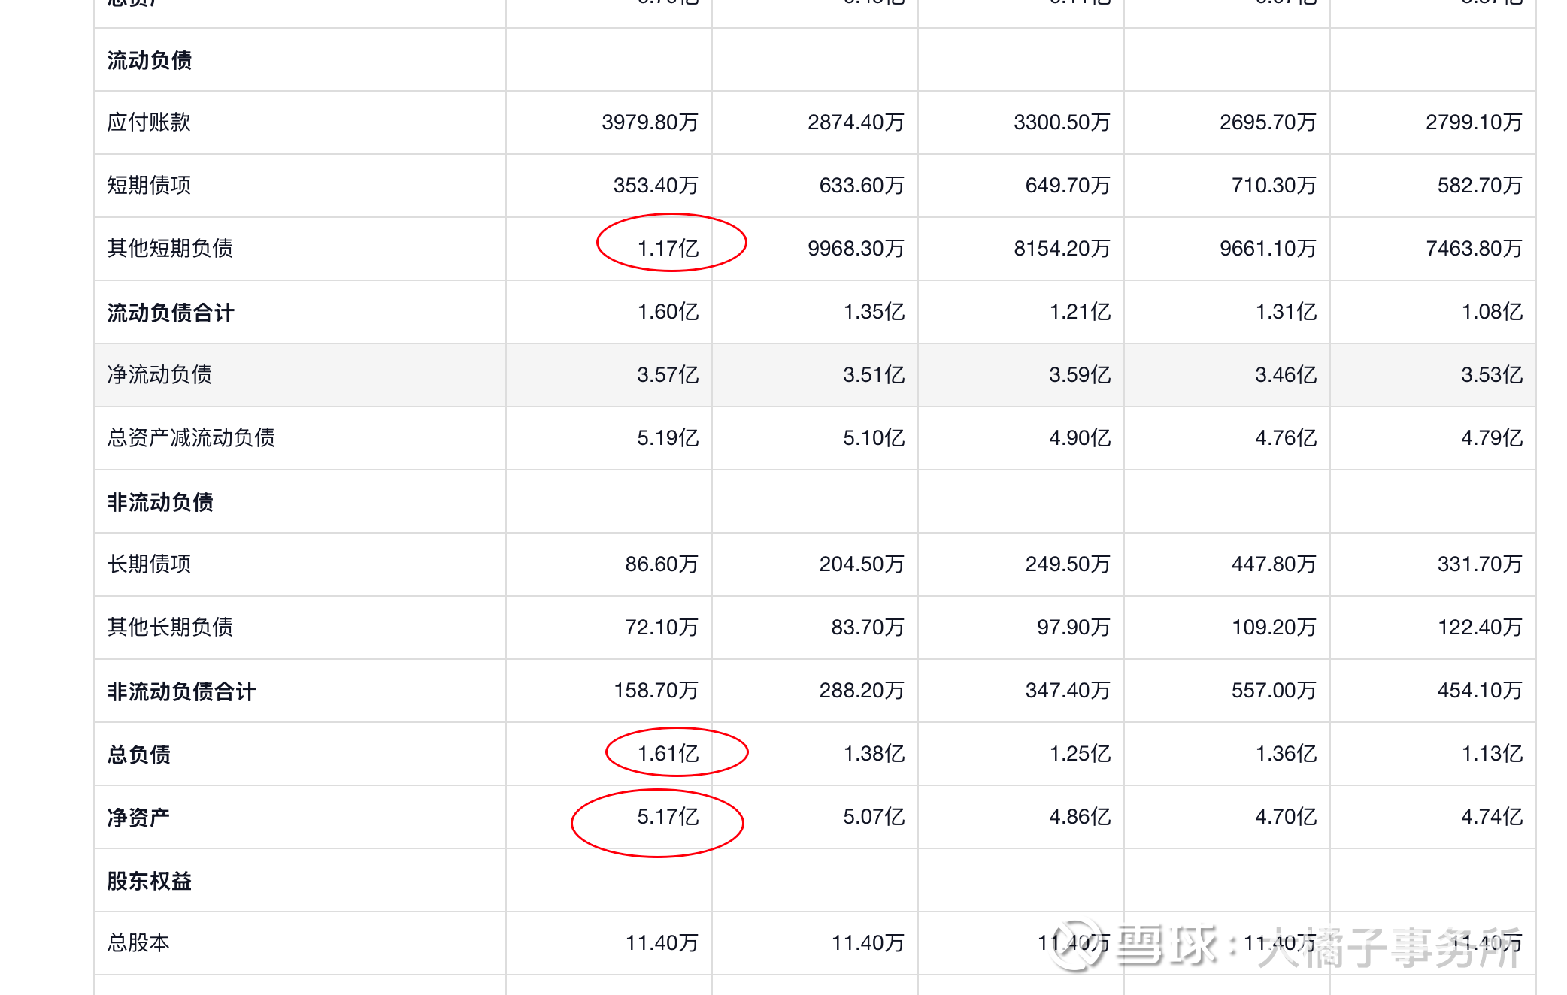The width and height of the screenshot is (1567, 995).
Task: Click the 流动负债合计 row label
Action: [171, 313]
